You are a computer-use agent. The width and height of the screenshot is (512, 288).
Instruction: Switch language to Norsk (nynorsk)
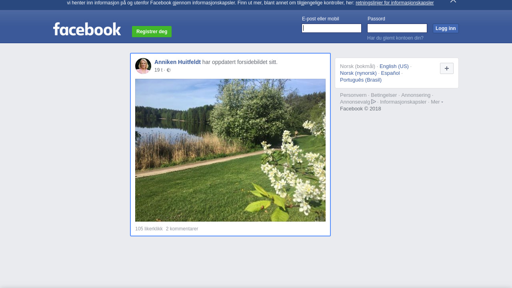(358, 73)
